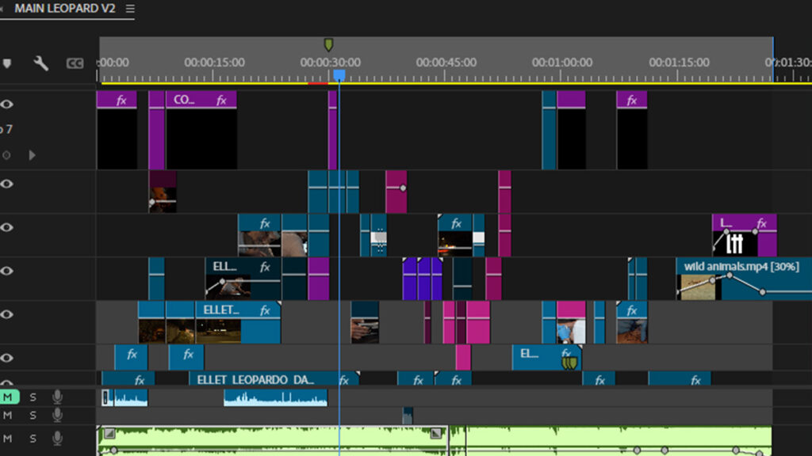This screenshot has width=812, height=456.
Task: Select the ELLET LEOPARDO DA... clip
Action: tap(254, 380)
